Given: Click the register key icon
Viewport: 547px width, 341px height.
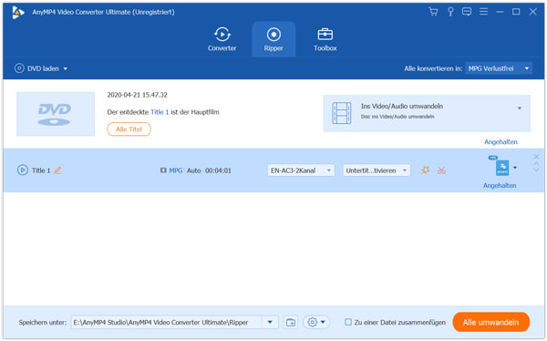Looking at the screenshot, I should pos(450,12).
